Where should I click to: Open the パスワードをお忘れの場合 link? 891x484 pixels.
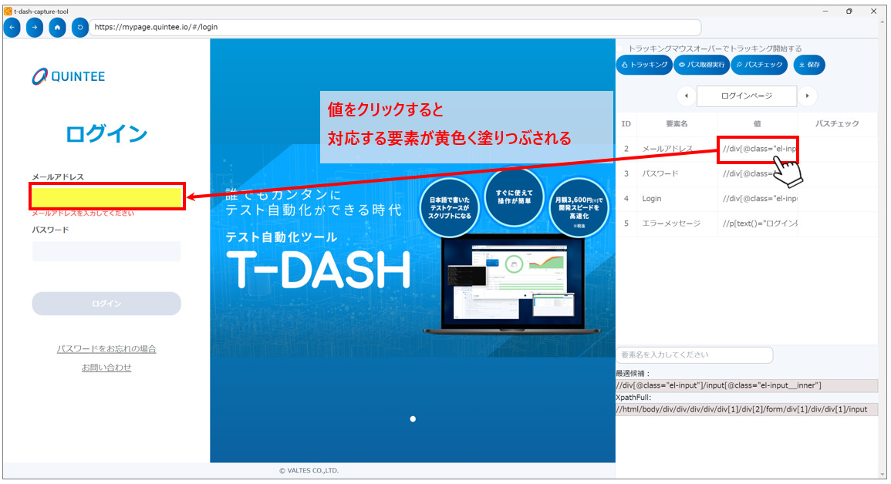(x=106, y=349)
